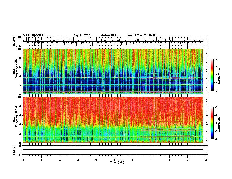This screenshot has width=232, height=179.
Task: Click the "Time (min)" axis title
Action: coord(117,162)
